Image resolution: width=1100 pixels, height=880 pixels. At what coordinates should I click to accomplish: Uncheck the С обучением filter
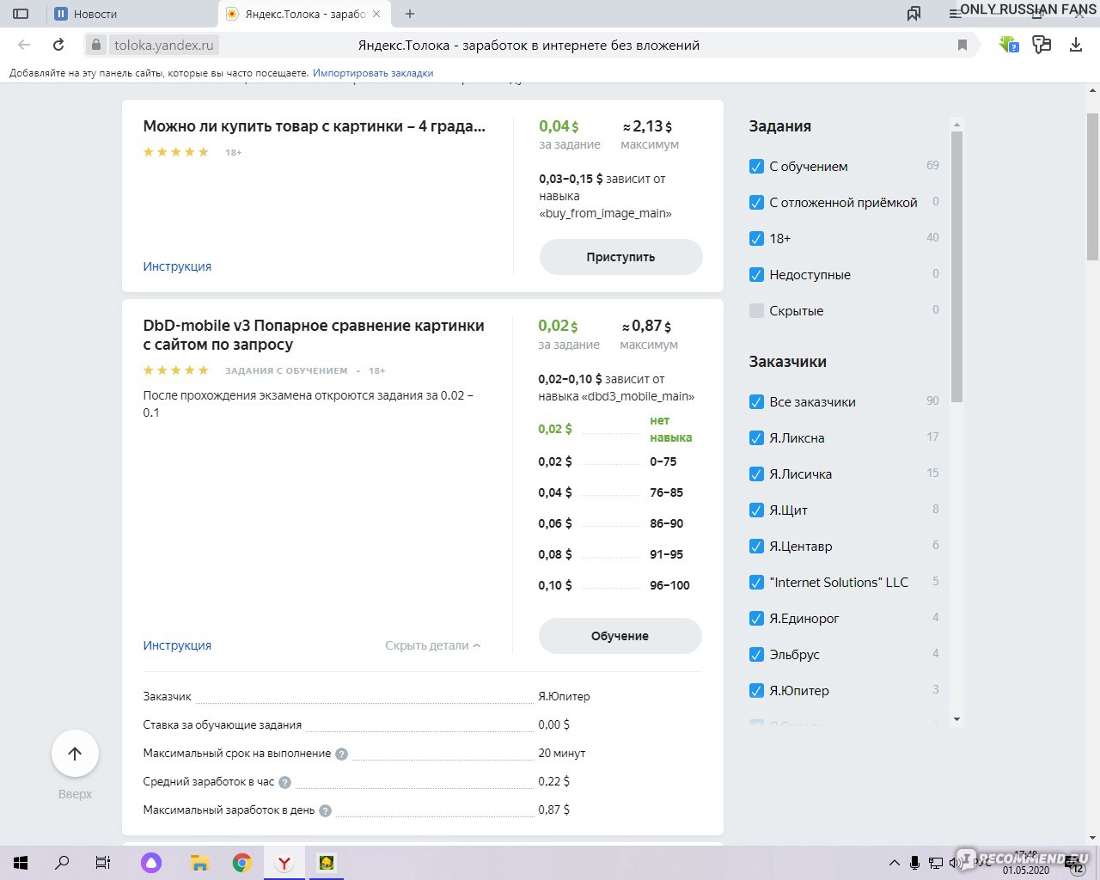coord(756,167)
